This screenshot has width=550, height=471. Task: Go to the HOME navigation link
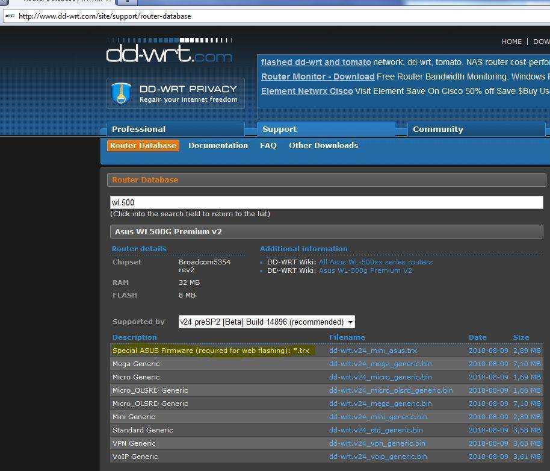pyautogui.click(x=511, y=42)
